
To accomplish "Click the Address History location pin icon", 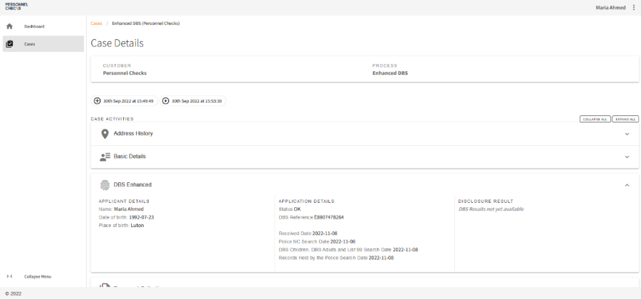I will [105, 134].
